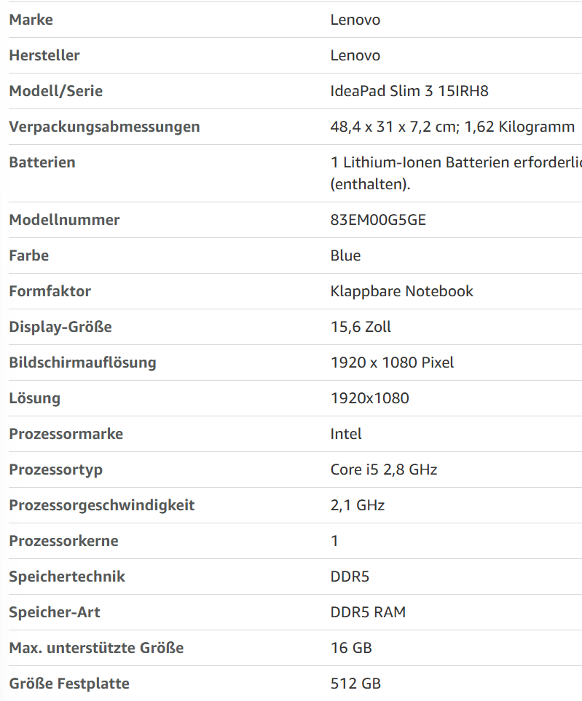Select the 512 GB hard disk value
The height and width of the screenshot is (701, 582).
tap(355, 684)
